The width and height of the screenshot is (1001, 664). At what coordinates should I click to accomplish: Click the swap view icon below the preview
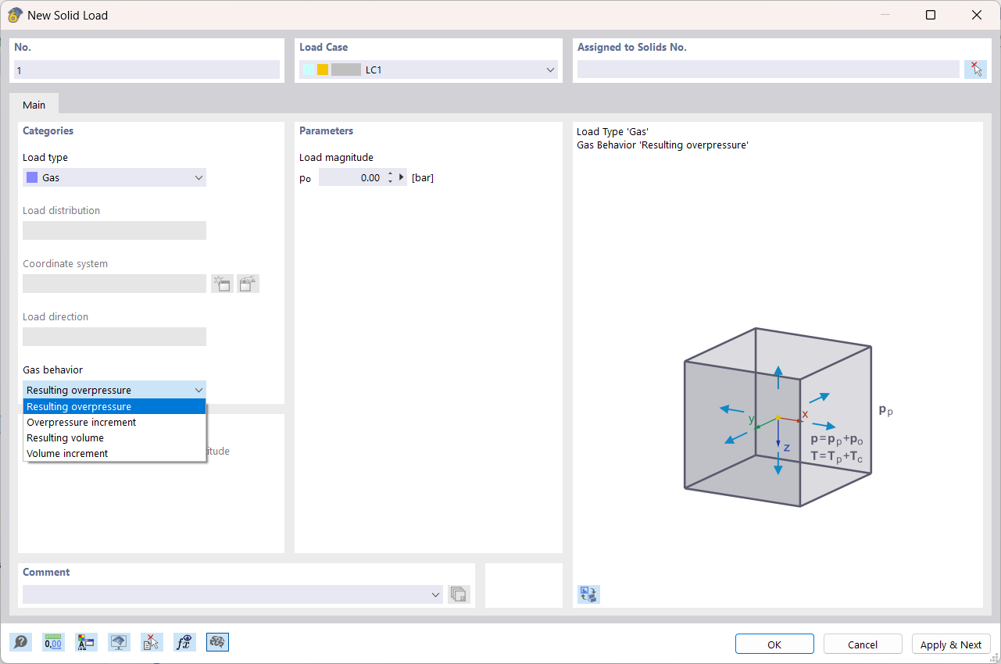coord(588,594)
